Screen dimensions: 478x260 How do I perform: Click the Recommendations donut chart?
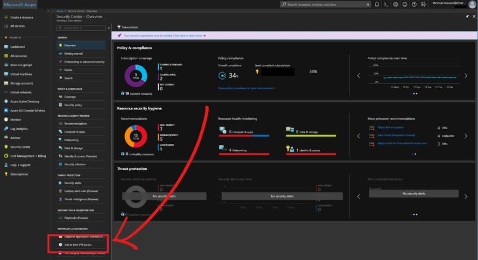click(136, 136)
